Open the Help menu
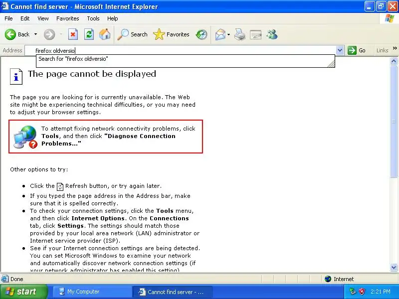Screen dimensions: 399x299 (113, 18)
